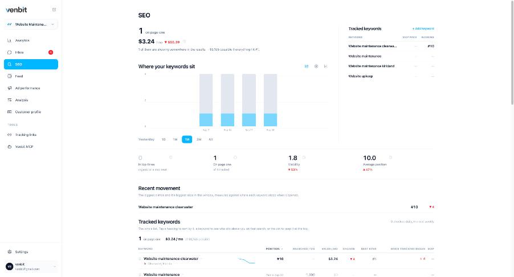Click the #10 ranking in side keyword list
This screenshot has width=514, height=277.
430,46
